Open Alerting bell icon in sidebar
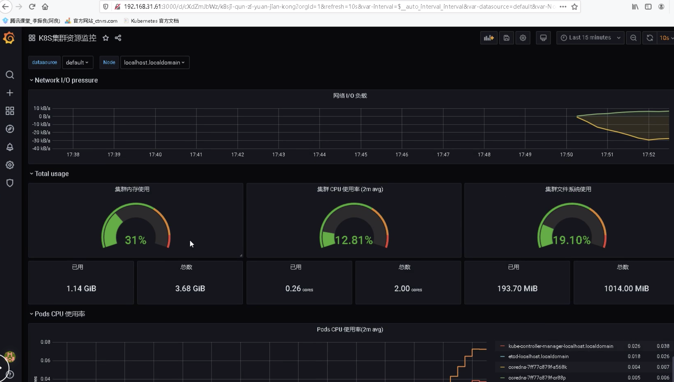The image size is (674, 382). tap(10, 147)
